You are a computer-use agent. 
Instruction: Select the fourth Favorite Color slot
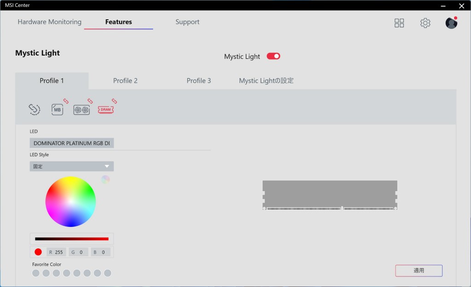point(67,273)
